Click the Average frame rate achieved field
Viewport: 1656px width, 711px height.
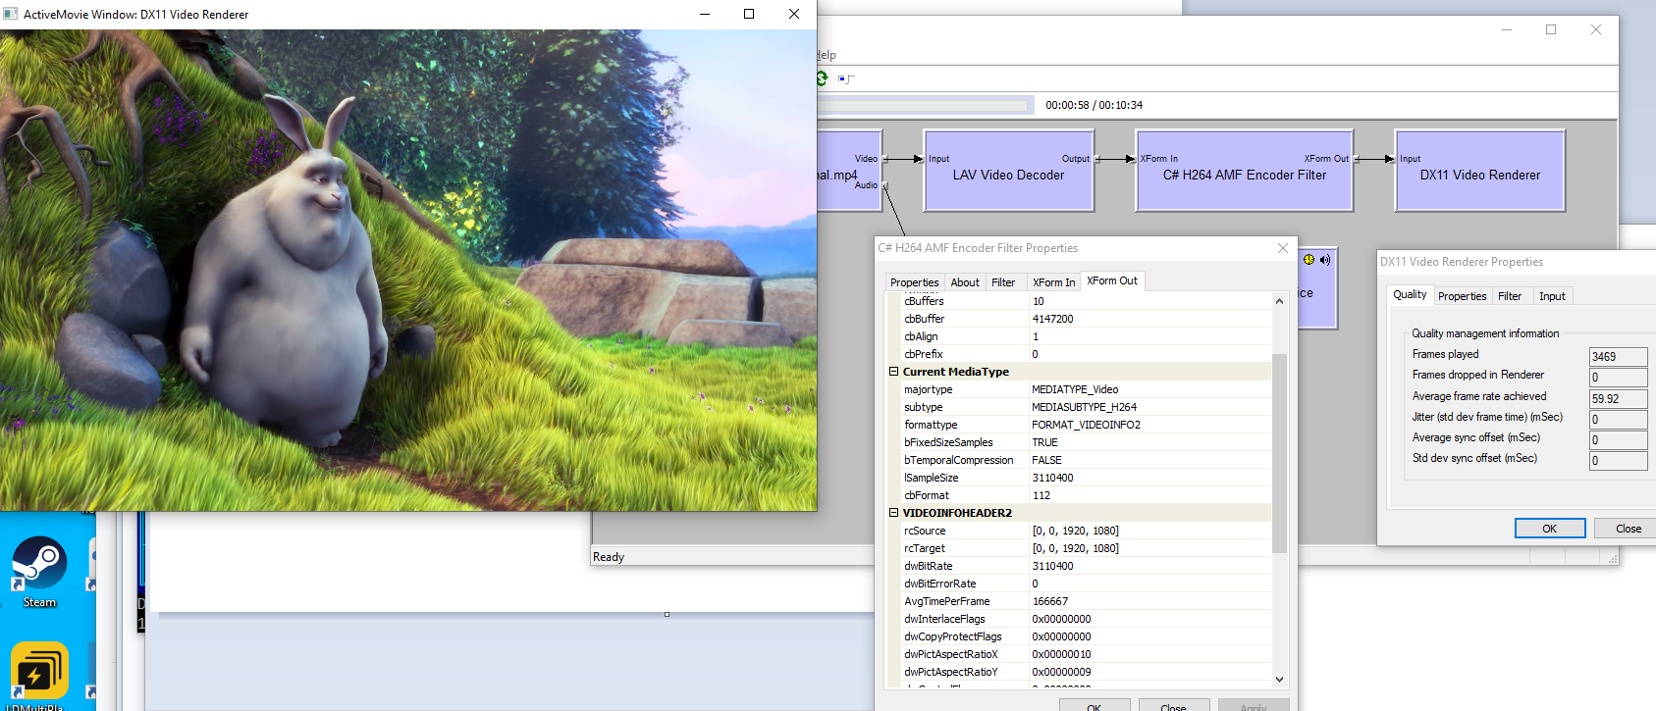[1618, 399]
